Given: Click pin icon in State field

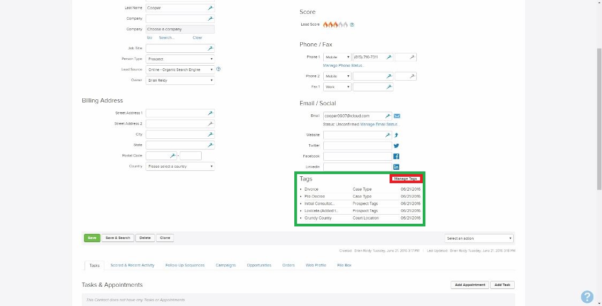Looking at the screenshot, I should tap(210, 145).
